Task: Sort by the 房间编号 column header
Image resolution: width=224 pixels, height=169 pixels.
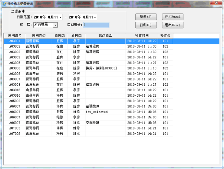Action: (x=15, y=35)
